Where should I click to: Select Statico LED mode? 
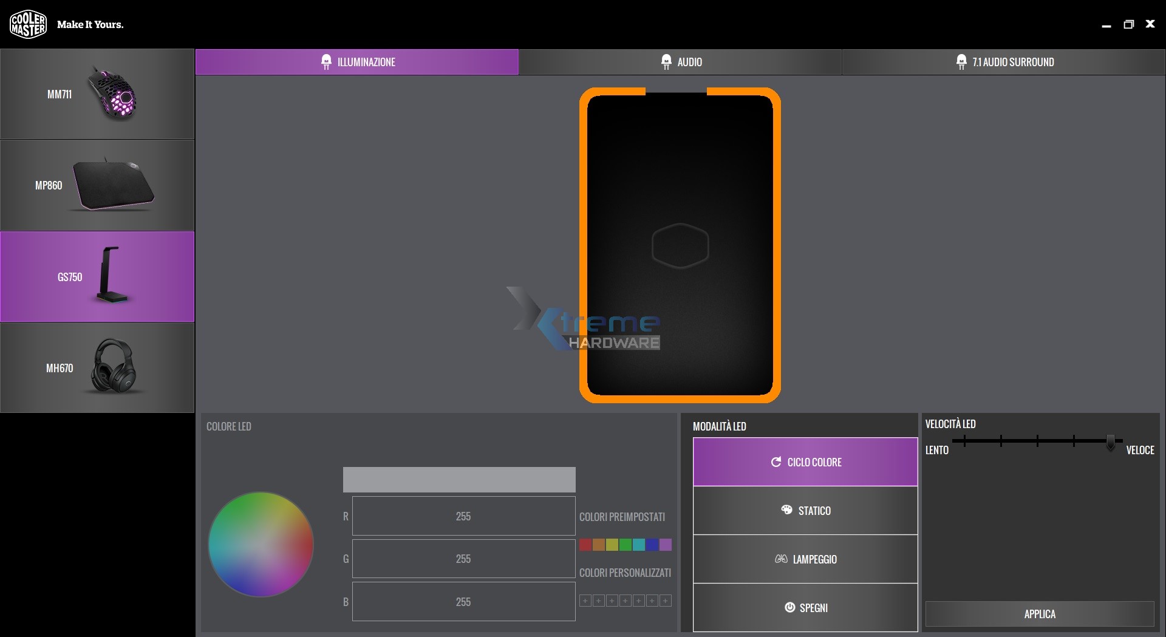click(x=805, y=511)
